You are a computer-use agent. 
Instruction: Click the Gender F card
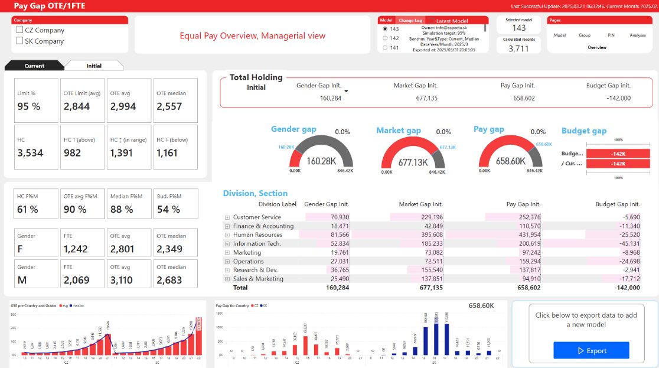pos(36,243)
